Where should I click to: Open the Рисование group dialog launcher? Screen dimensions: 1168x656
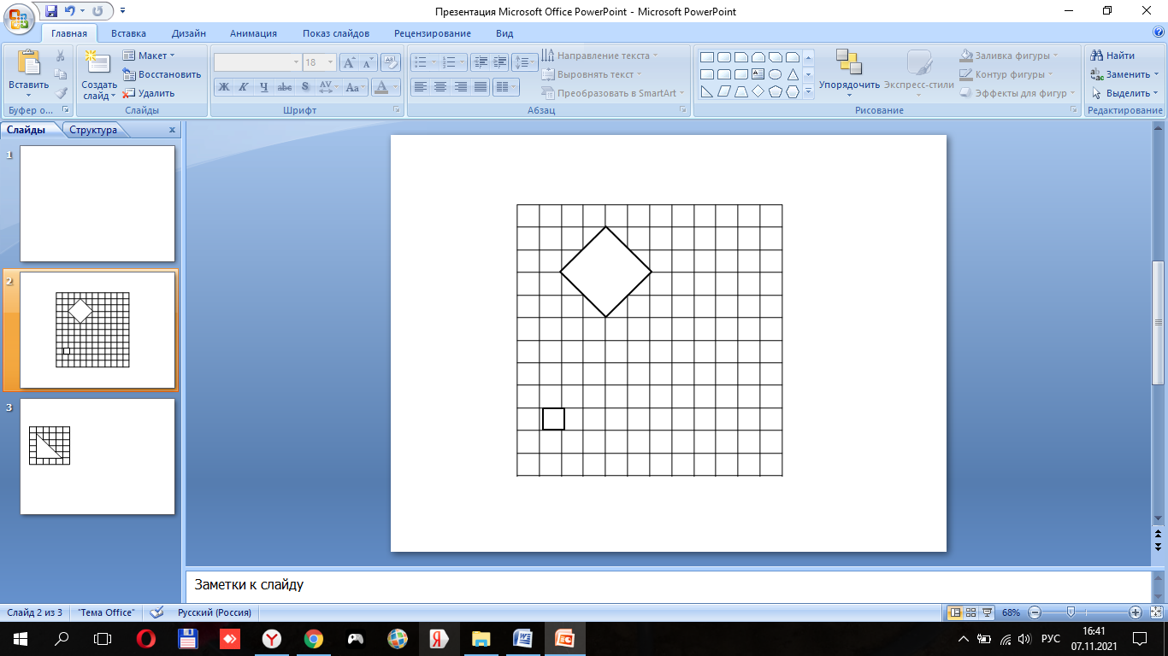1074,110
